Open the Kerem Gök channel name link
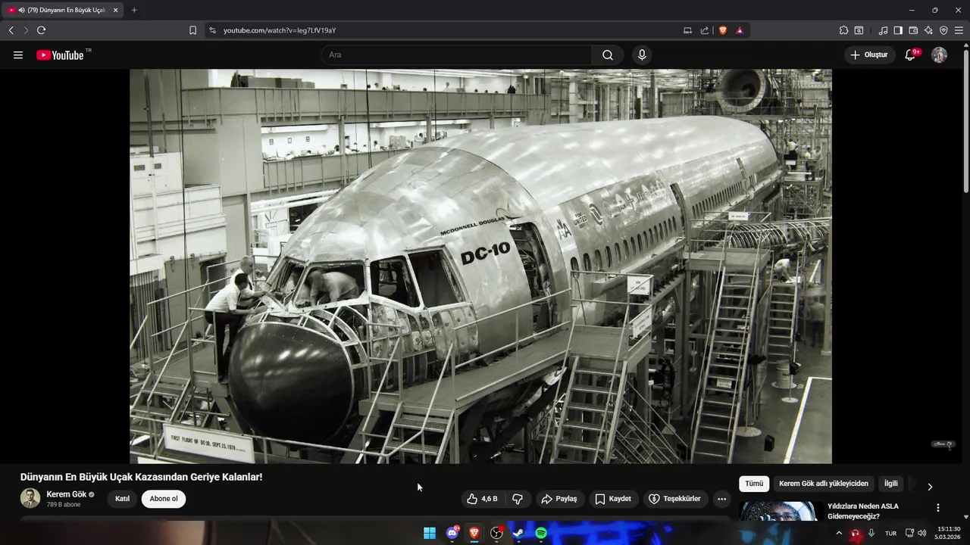The width and height of the screenshot is (970, 545). click(66, 494)
